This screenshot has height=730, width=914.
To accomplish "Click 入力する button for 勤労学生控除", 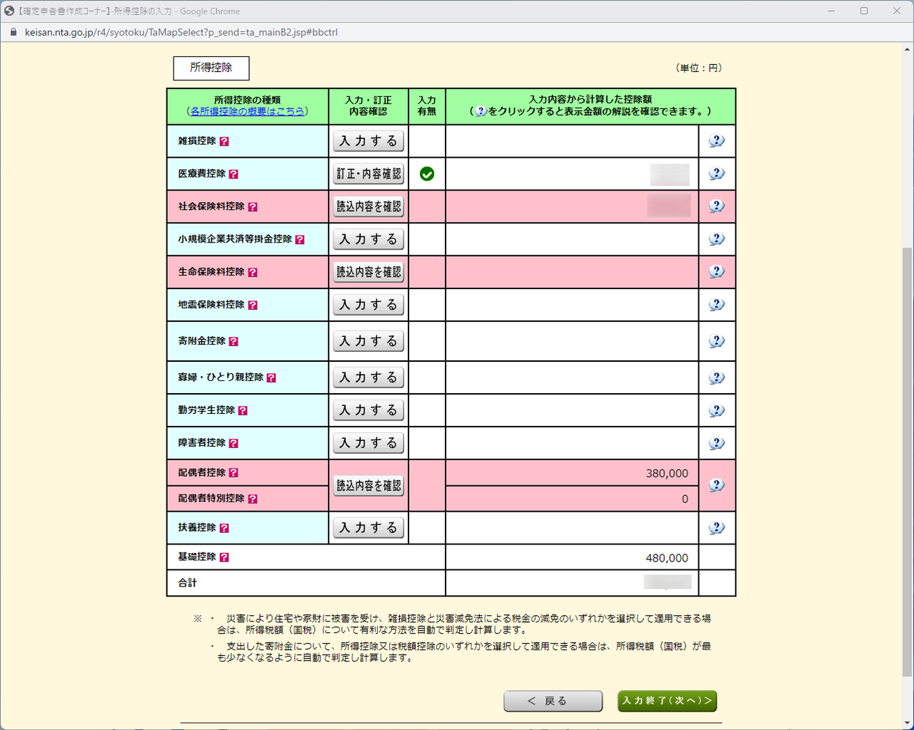I will tap(368, 411).
